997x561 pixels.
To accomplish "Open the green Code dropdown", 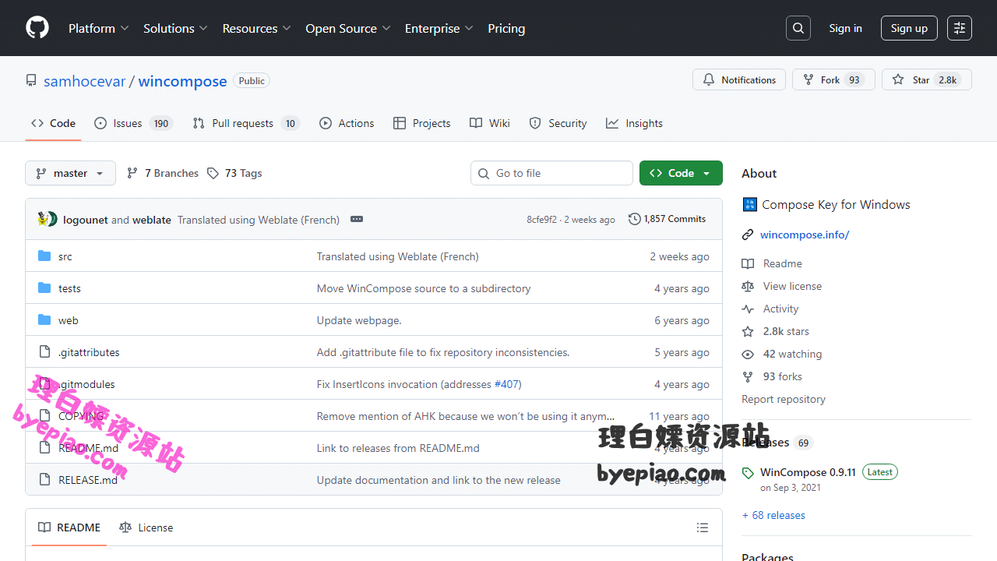I will pos(681,173).
